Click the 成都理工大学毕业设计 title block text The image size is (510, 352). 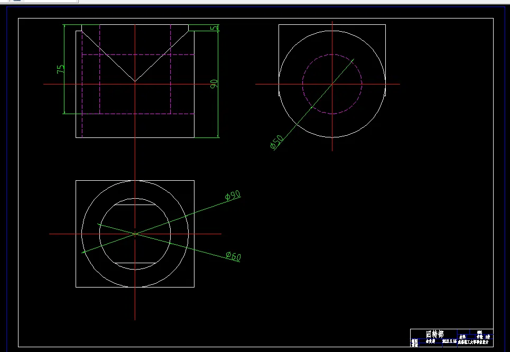(473, 342)
